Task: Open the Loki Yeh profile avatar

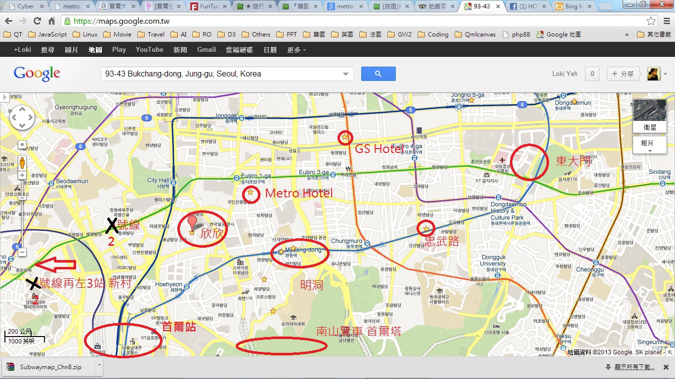Action: (654, 74)
